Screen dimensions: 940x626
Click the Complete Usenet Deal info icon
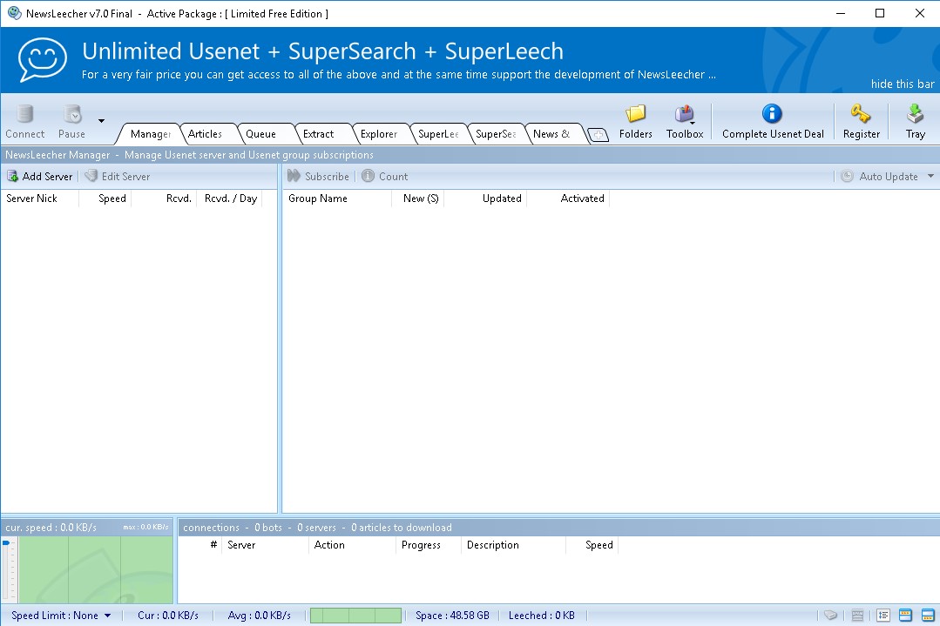(x=772, y=113)
